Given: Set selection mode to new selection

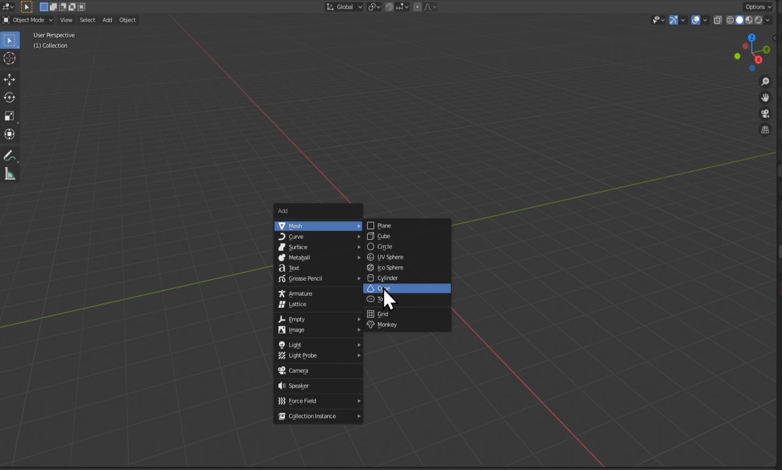Looking at the screenshot, I should pos(44,7).
